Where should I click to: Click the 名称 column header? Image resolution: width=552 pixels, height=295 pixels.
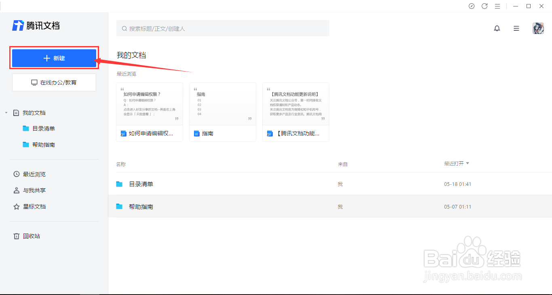tap(121, 164)
